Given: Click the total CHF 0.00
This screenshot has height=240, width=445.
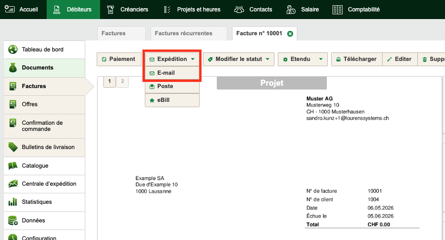Looking at the screenshot, I should [379, 224].
